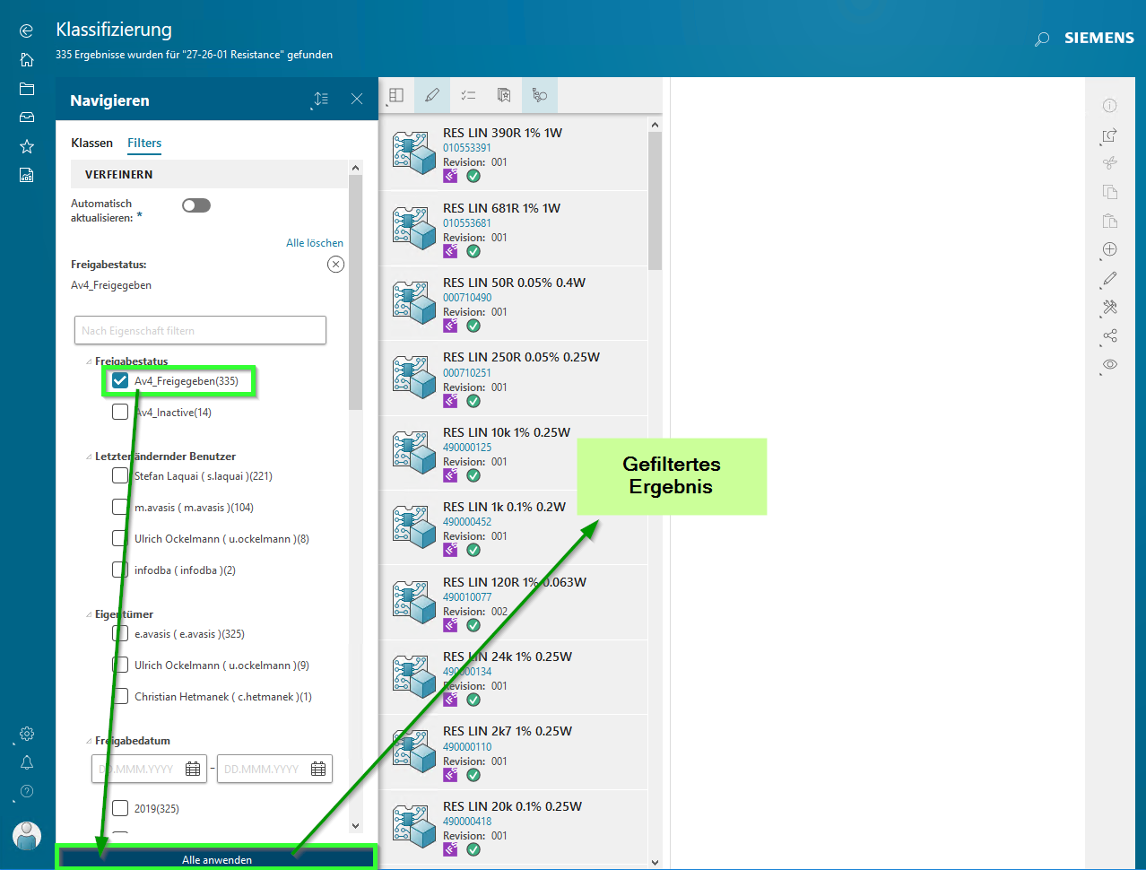Open the home icon in sidebar
1146x870 pixels.
27,60
